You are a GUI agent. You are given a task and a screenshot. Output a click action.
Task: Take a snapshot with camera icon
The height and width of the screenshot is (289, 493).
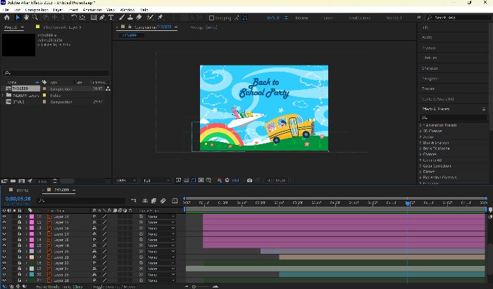(x=249, y=181)
